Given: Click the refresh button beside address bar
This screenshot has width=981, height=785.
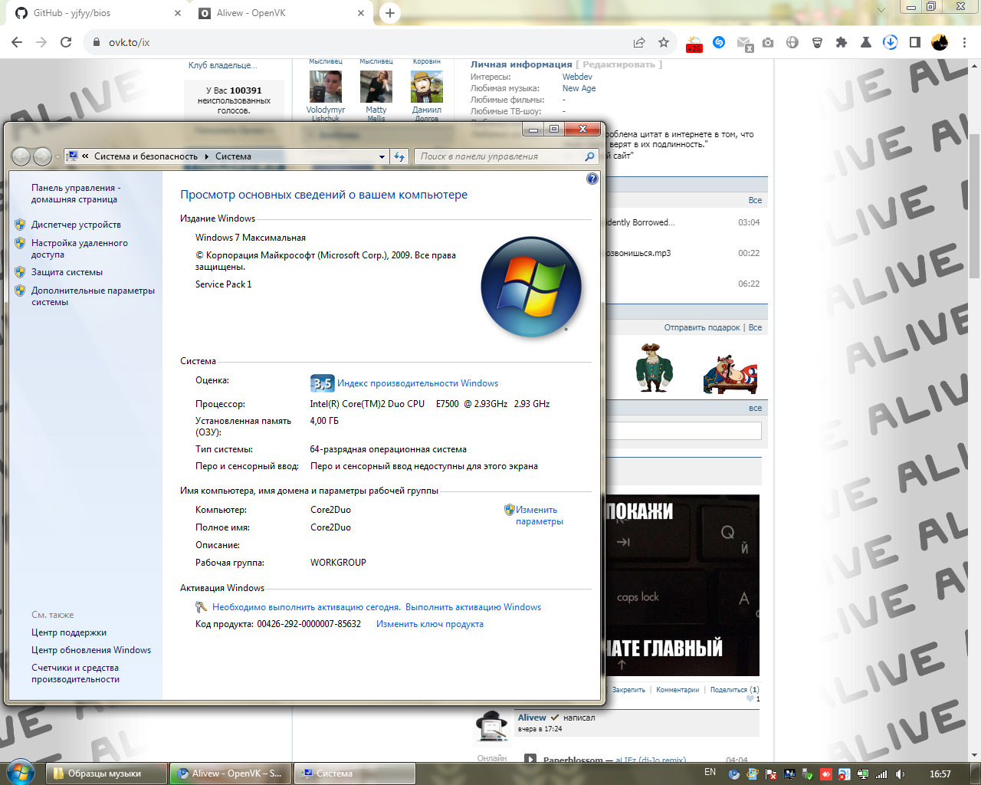Looking at the screenshot, I should (x=399, y=156).
